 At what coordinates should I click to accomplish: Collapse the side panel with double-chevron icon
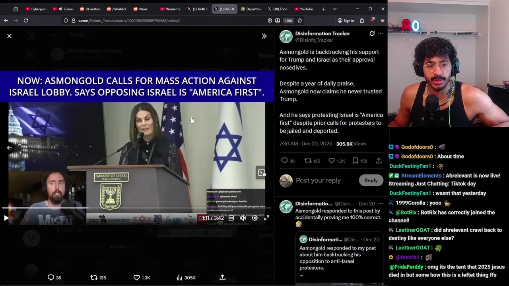264,36
